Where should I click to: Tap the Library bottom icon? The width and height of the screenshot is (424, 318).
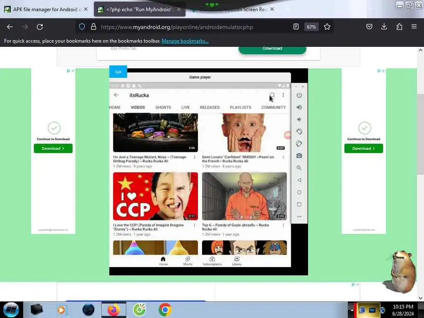click(x=237, y=261)
